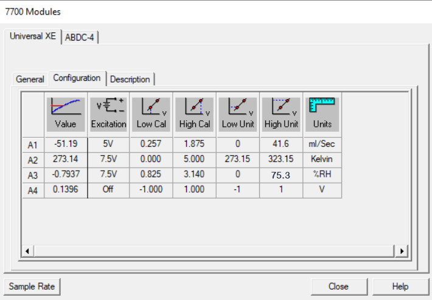Click the Low Unit column icon

click(x=238, y=107)
